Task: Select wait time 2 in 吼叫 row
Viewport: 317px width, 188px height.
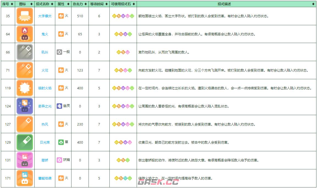Action: (99, 52)
